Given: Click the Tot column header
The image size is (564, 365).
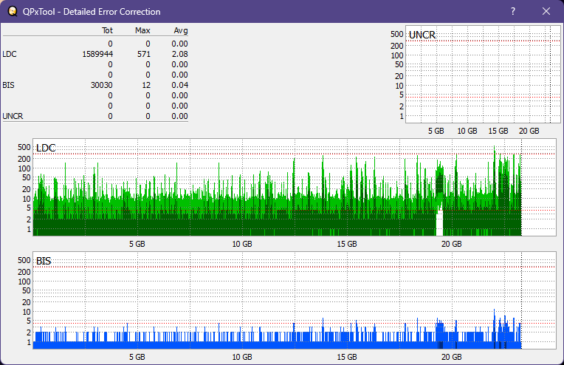Looking at the screenshot, I should click(107, 30).
